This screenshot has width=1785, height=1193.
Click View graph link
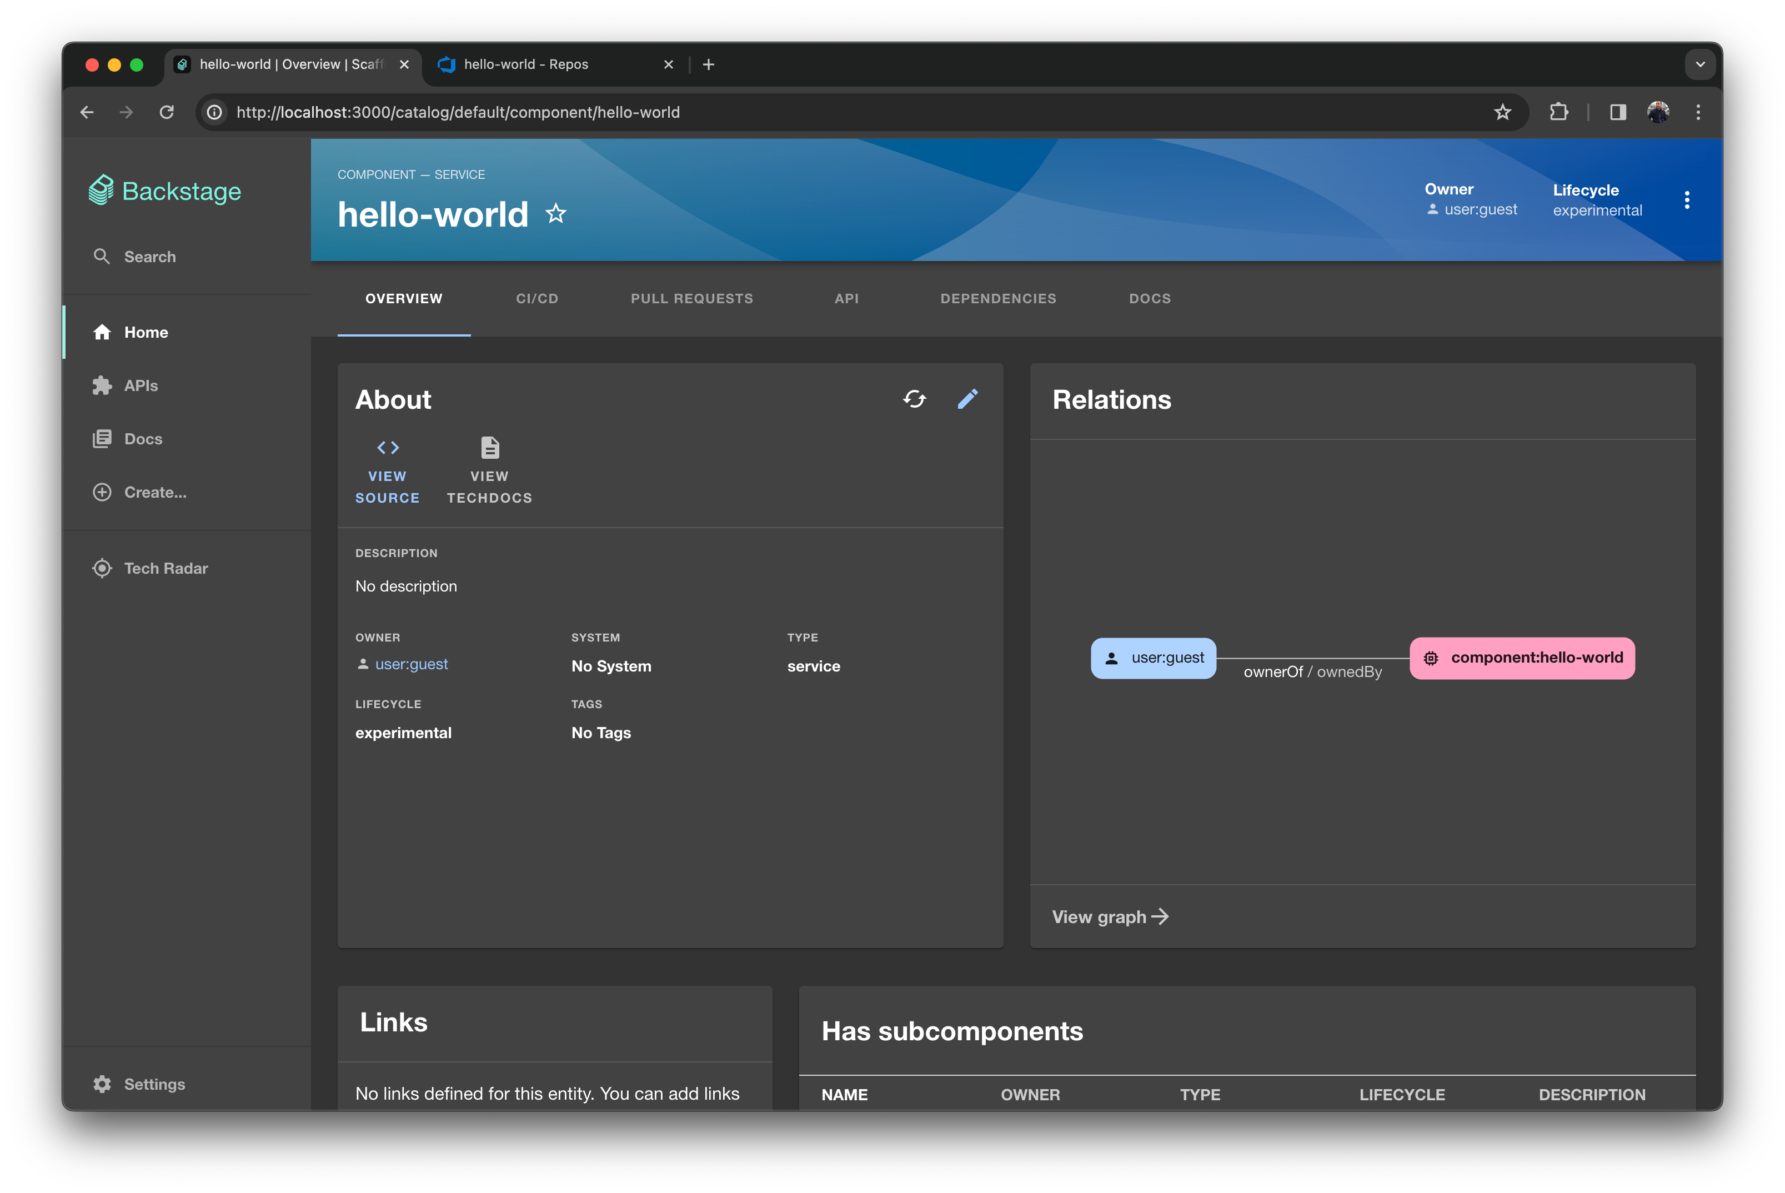coord(1110,917)
